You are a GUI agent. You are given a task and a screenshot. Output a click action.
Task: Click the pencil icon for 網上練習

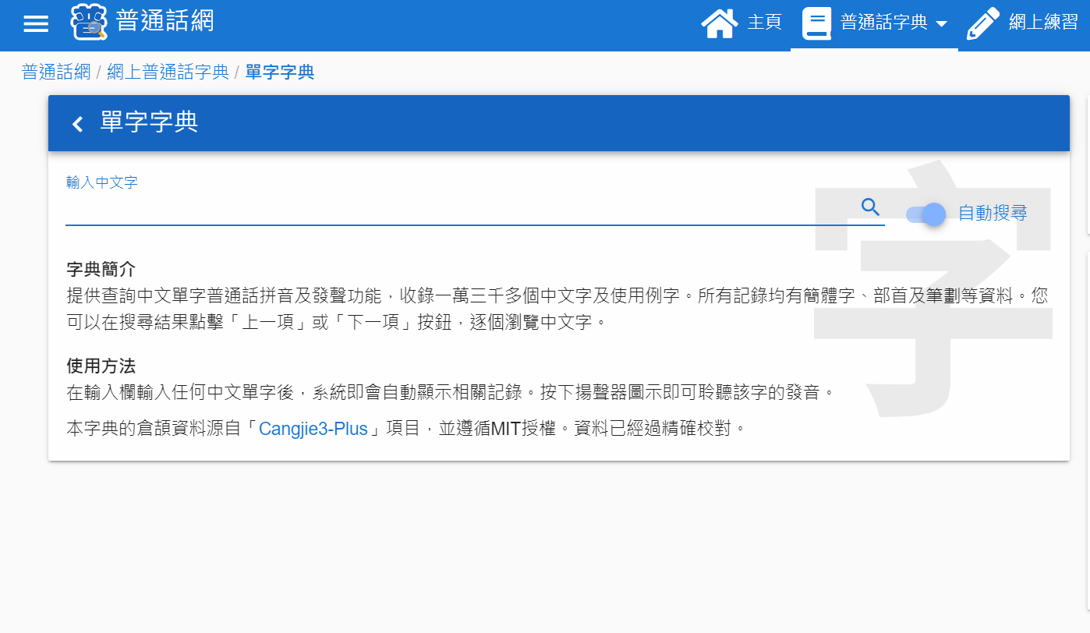[x=983, y=23]
